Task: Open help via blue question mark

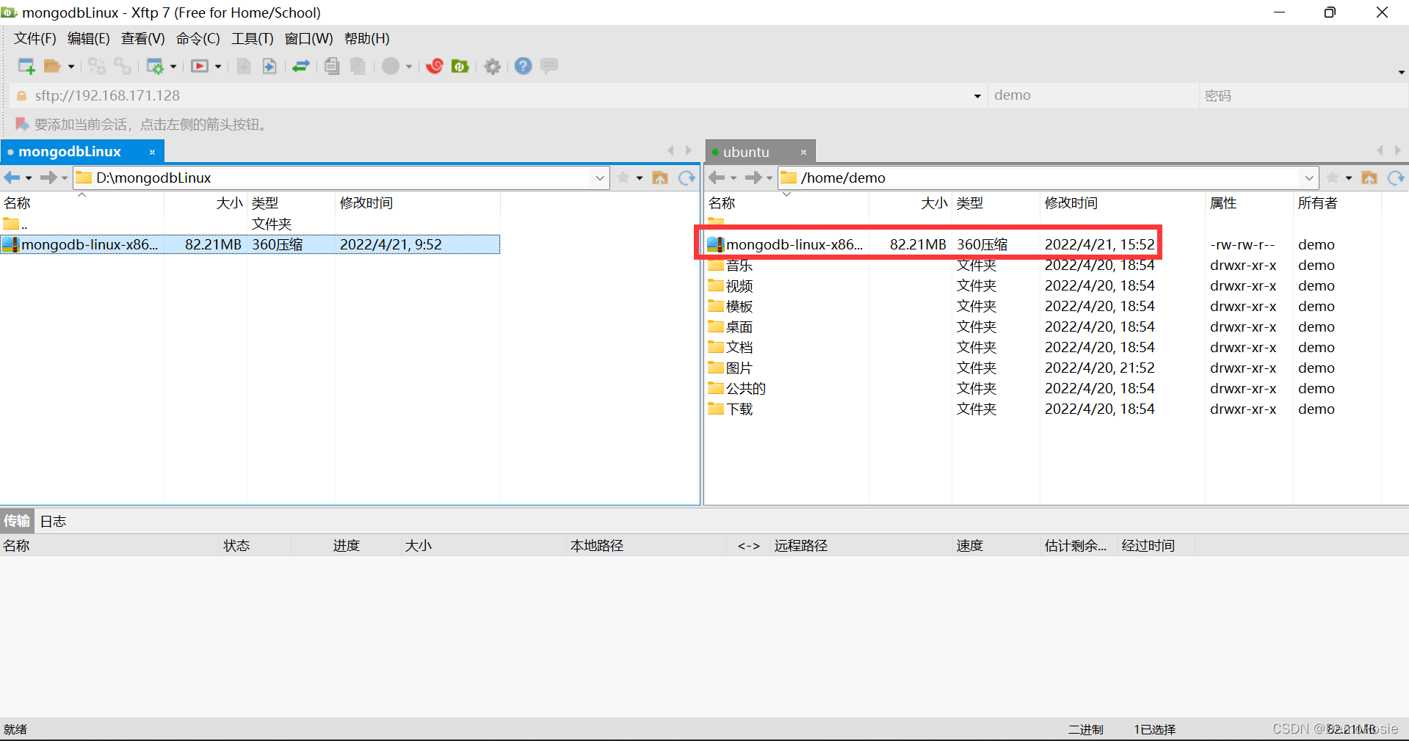Action: [523, 66]
